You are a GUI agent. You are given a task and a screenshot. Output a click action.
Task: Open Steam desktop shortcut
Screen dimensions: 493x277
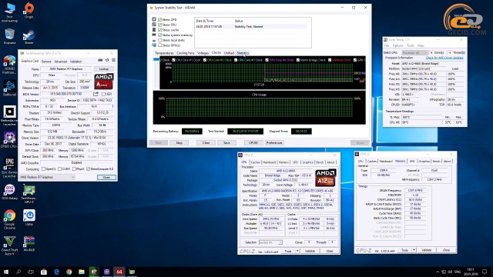(29, 36)
